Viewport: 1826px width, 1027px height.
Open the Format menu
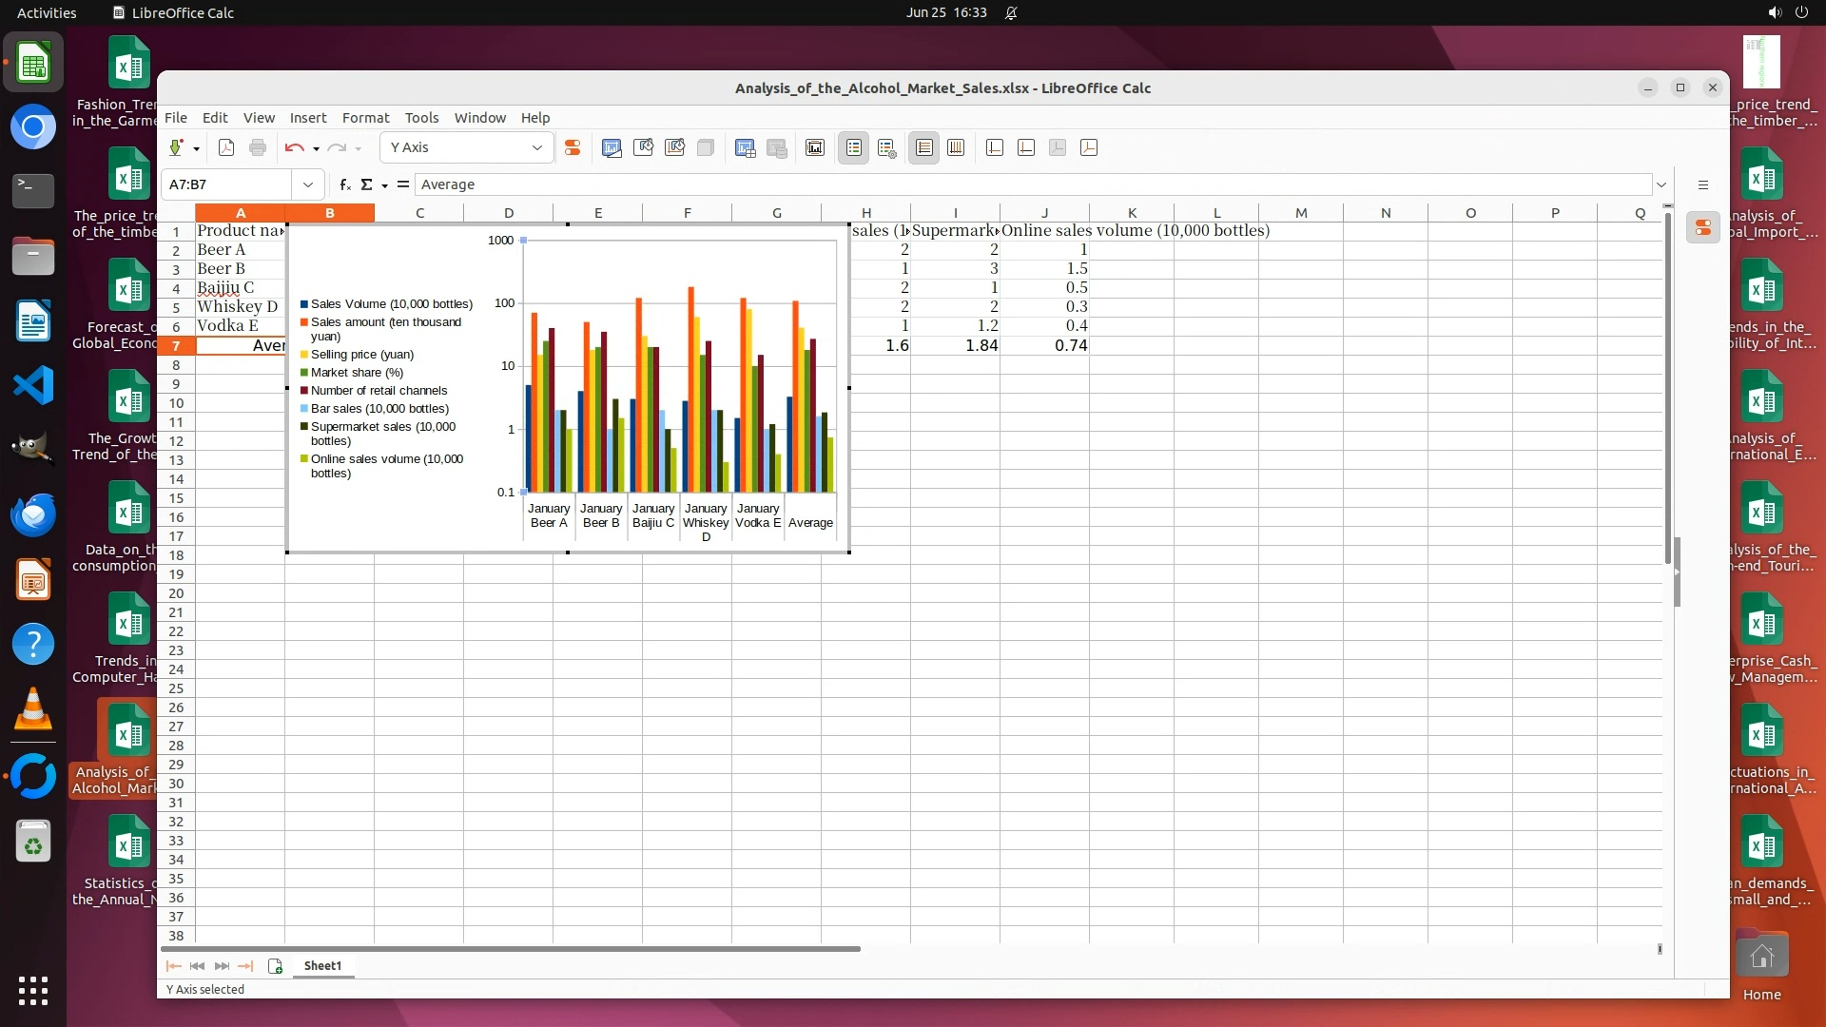(365, 118)
